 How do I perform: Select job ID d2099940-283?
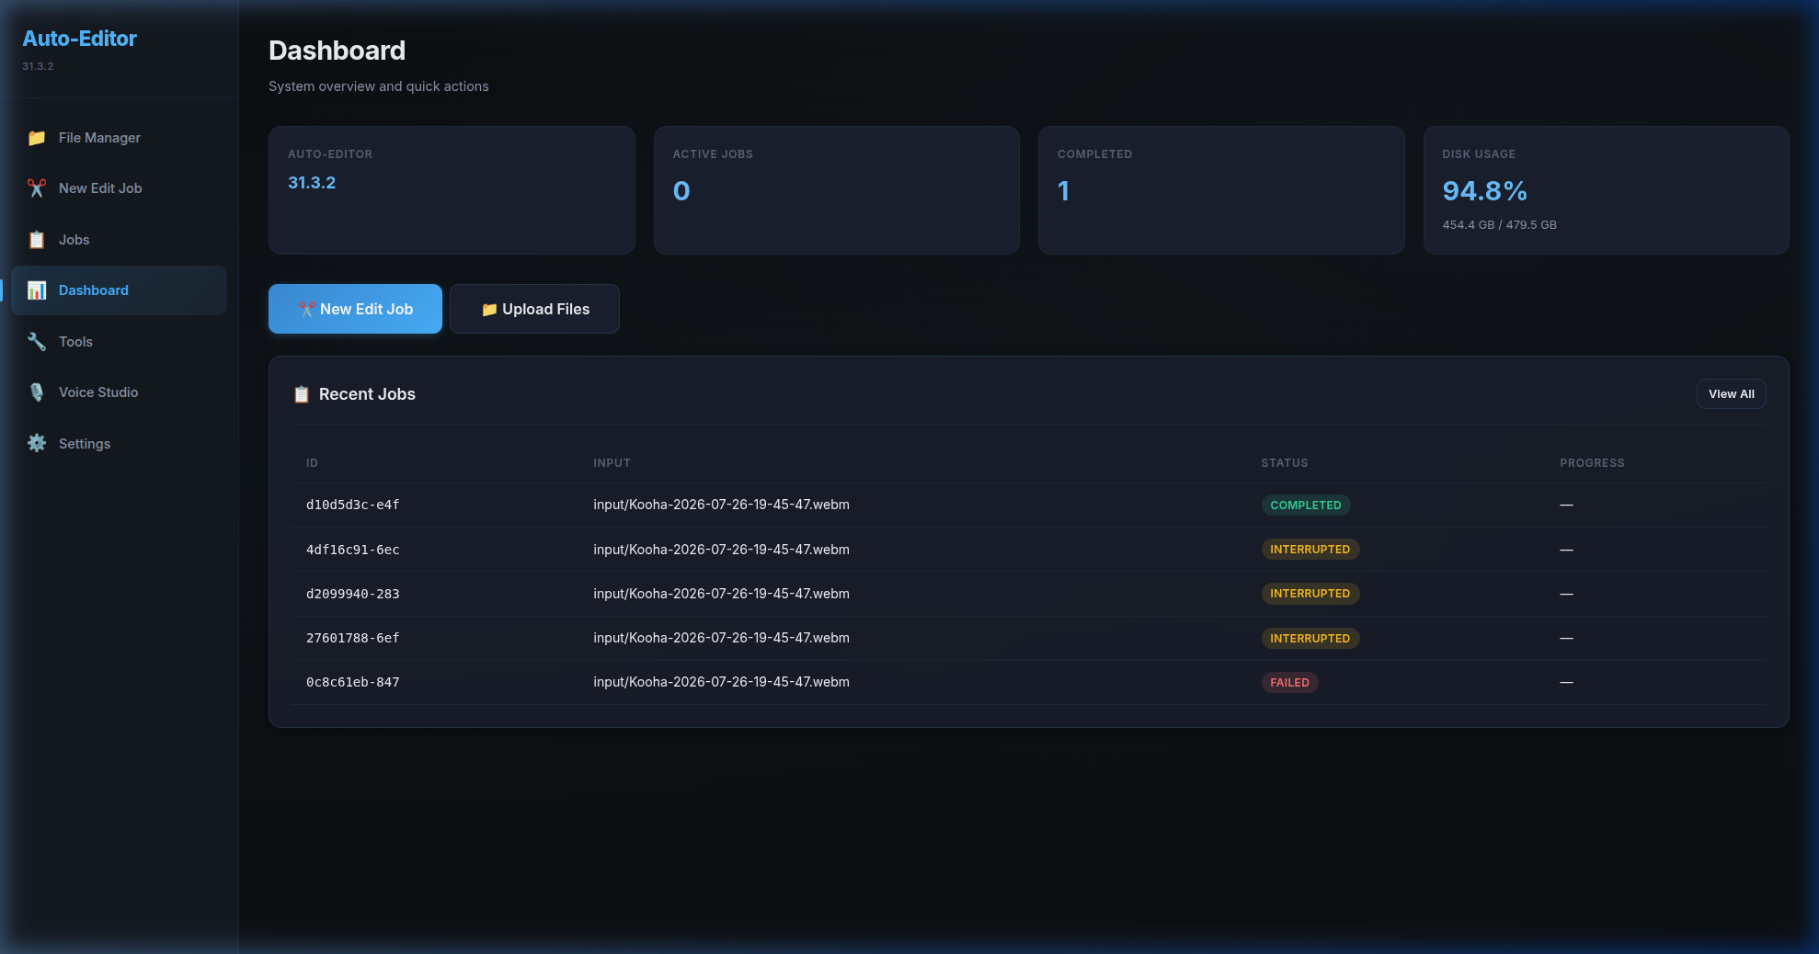pos(352,594)
